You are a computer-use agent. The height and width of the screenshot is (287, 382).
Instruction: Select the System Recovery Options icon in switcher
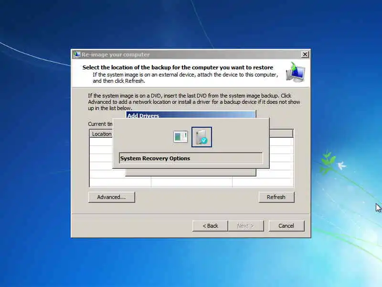pyautogui.click(x=202, y=137)
